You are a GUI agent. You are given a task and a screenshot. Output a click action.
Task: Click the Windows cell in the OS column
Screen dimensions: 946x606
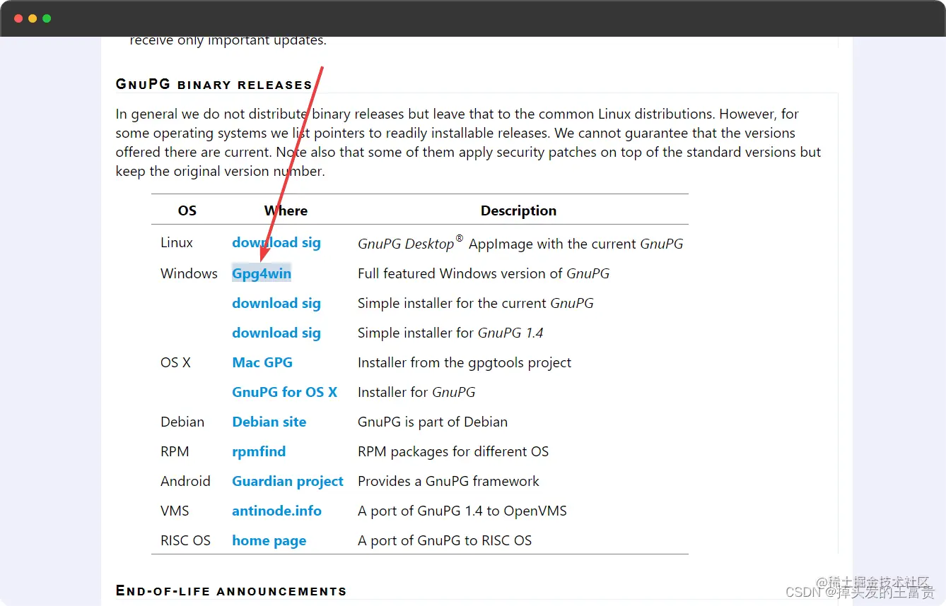click(x=189, y=273)
